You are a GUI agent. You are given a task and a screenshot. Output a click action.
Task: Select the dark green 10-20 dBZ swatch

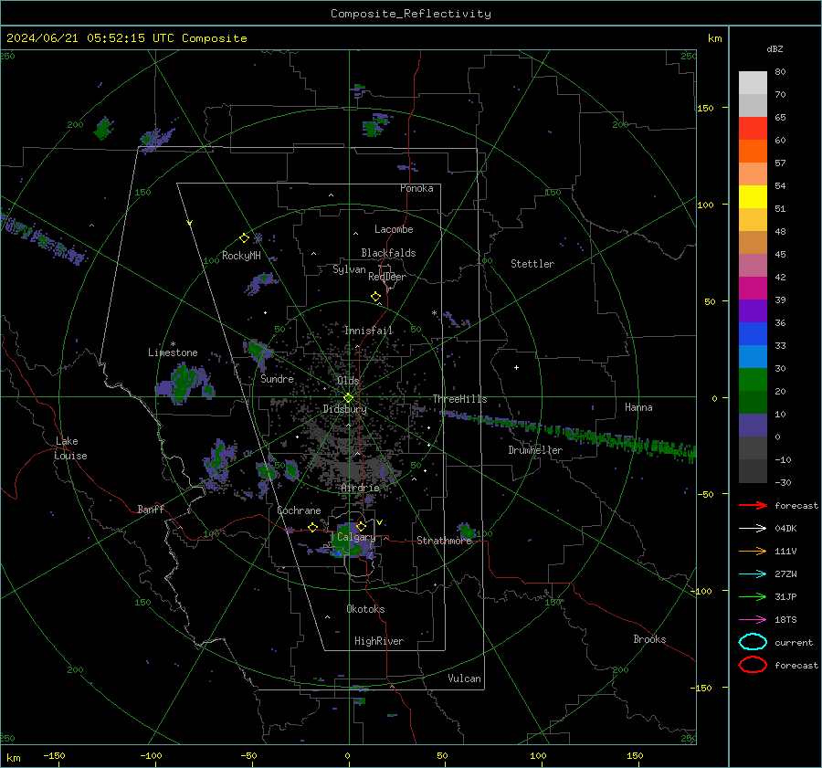coord(753,403)
